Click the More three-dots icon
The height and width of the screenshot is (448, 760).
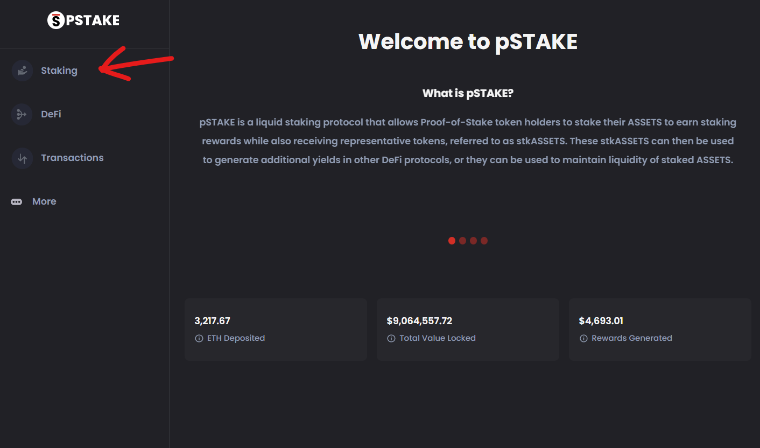(17, 202)
